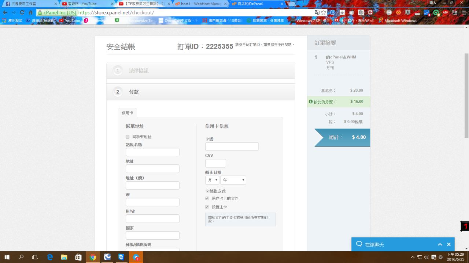Bookmark this page with the star icon
The height and width of the screenshot is (263, 469).
pos(324,12)
